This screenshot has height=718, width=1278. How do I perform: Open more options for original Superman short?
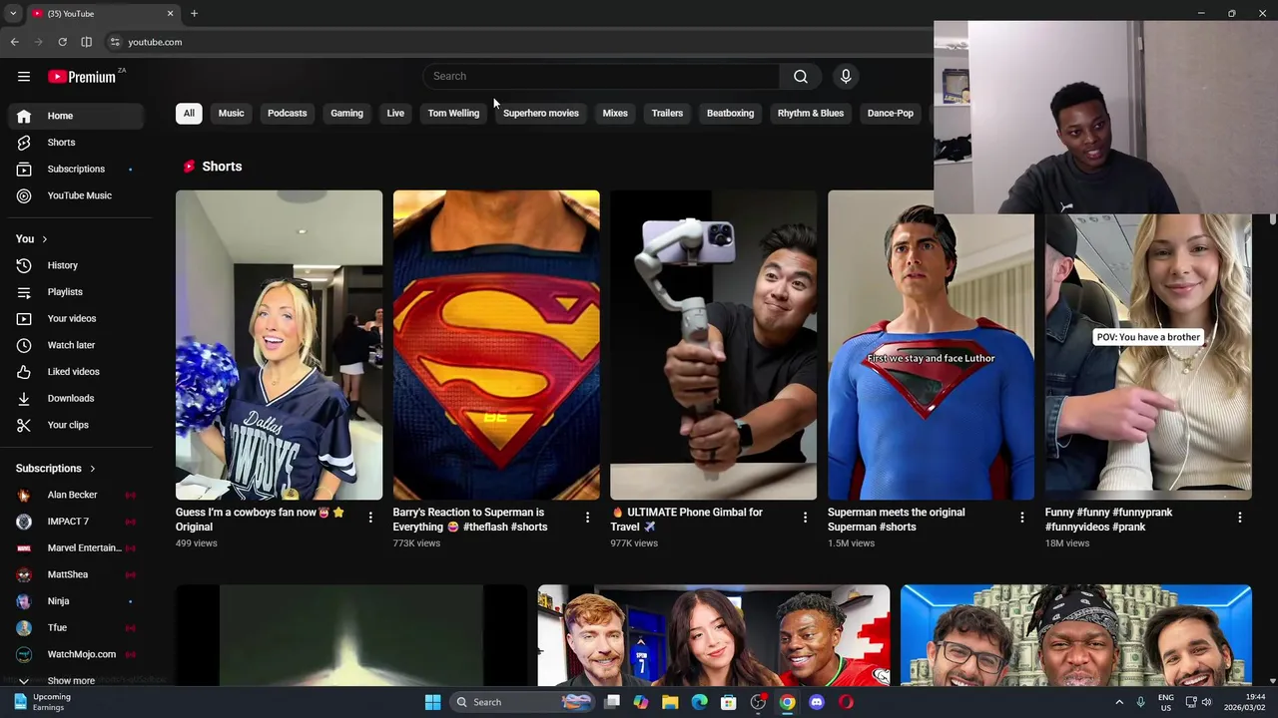coord(1021,518)
